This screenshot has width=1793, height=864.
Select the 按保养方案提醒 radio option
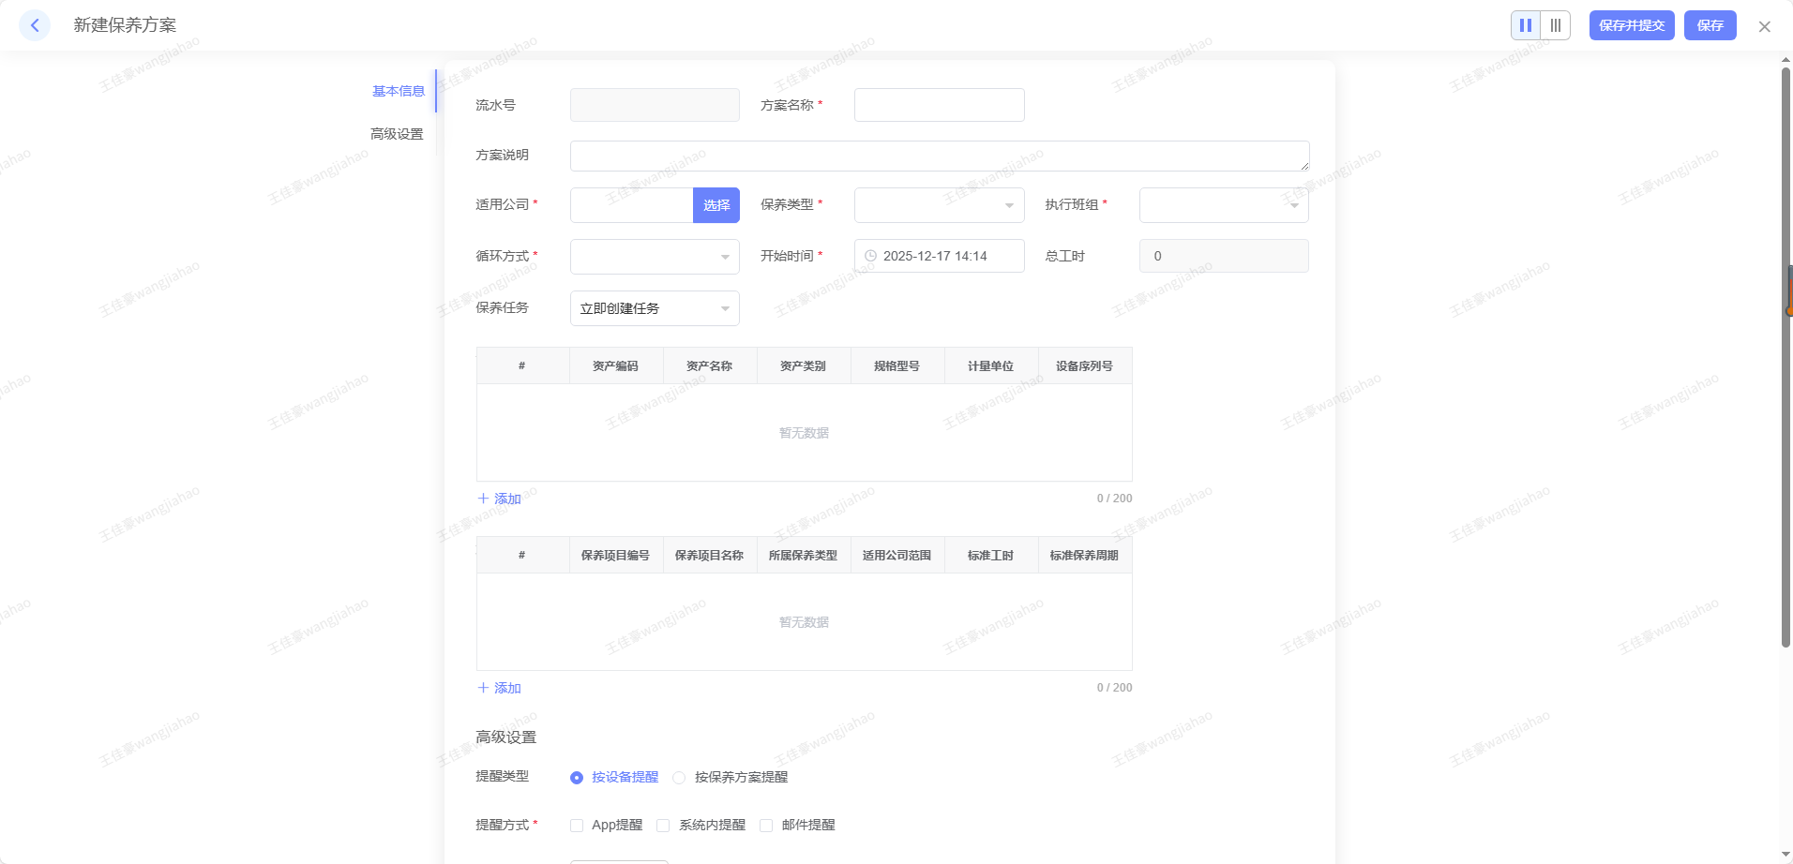[x=679, y=778]
